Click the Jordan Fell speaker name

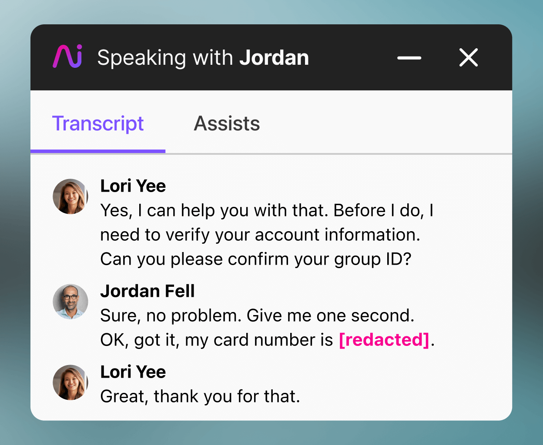tap(147, 291)
